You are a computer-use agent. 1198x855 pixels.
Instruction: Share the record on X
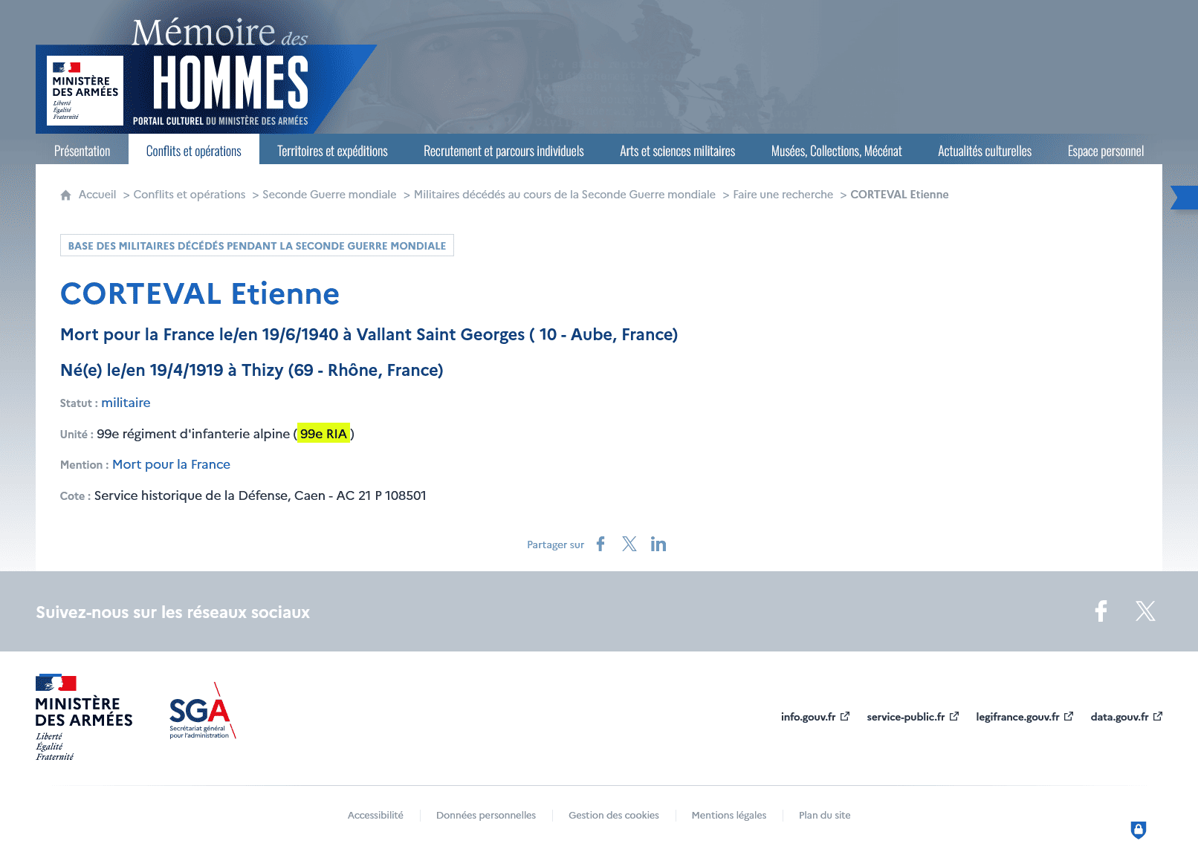pos(629,544)
